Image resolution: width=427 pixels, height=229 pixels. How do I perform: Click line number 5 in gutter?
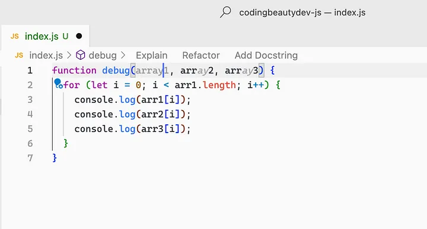tap(30, 129)
